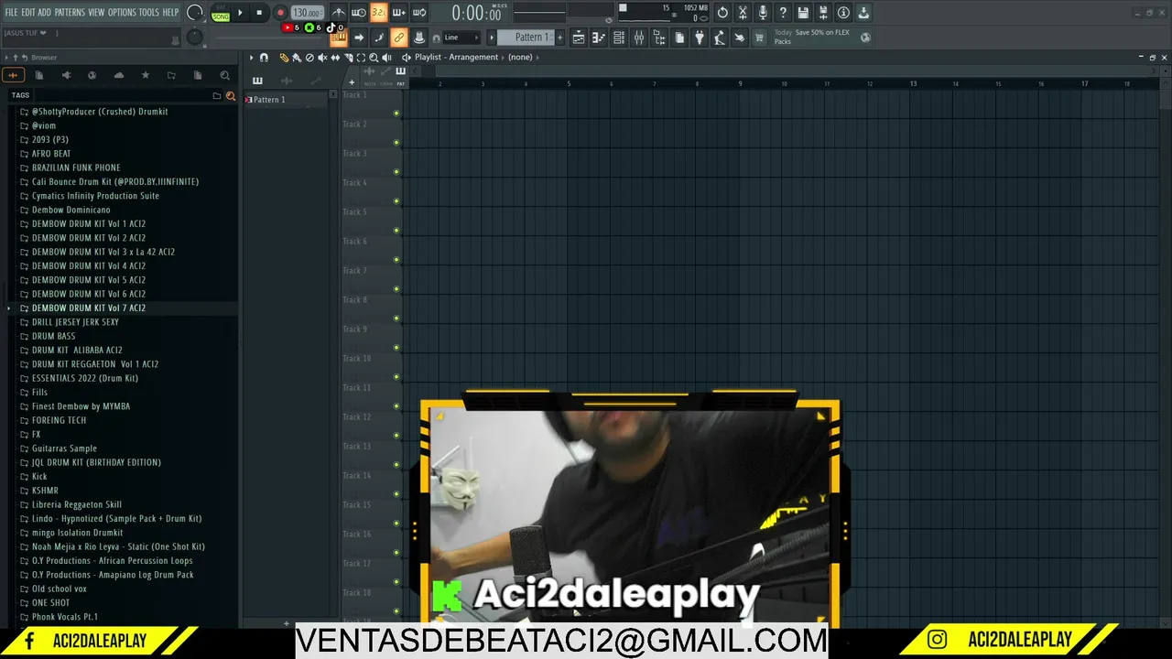Image resolution: width=1172 pixels, height=659 pixels.
Task: Expand the DRUM BASS folder
Action: coord(53,336)
